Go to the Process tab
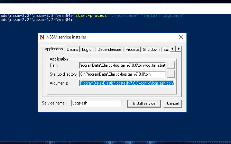231x144 pixels. pos(132,49)
